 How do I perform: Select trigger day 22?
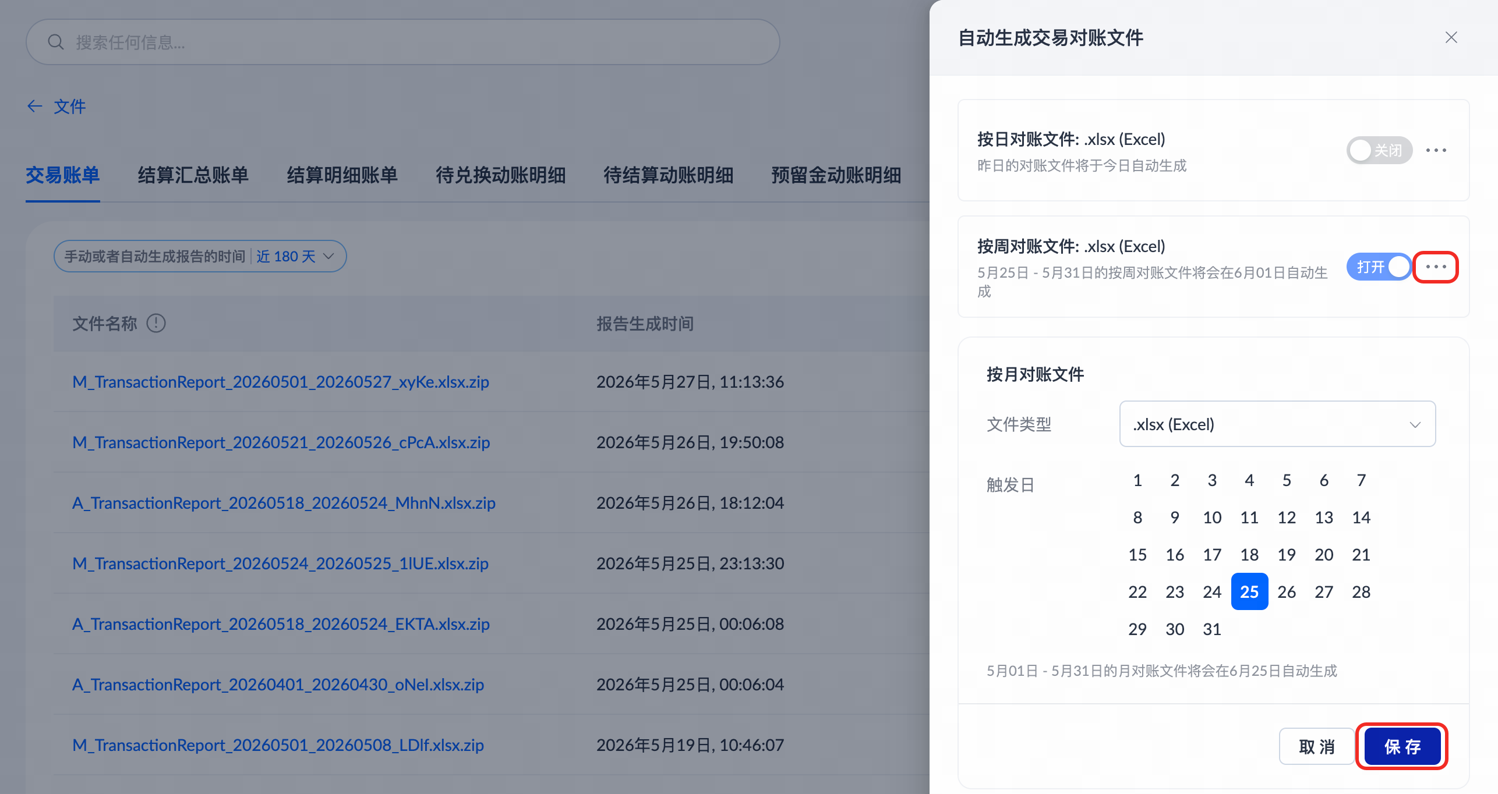pos(1137,591)
